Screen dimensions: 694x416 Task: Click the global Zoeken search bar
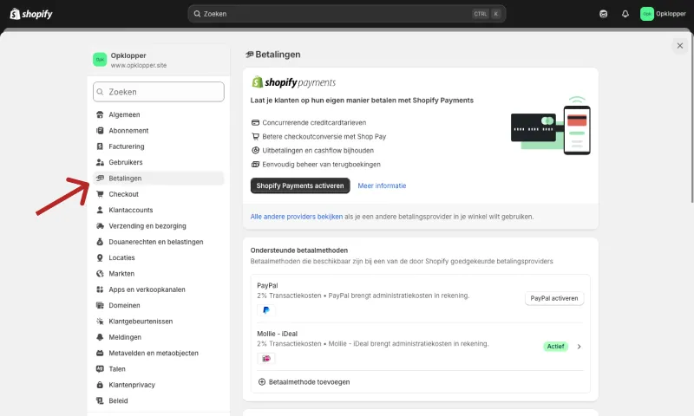click(346, 14)
